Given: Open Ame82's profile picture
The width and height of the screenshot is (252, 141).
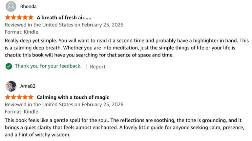Looking at the screenshot, I should (11, 86).
